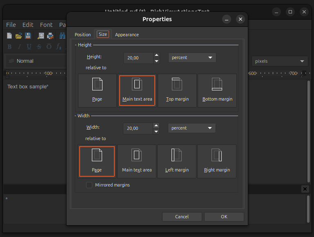Select Bottom margin for height reference
The width and height of the screenshot is (314, 237).
point(217,90)
